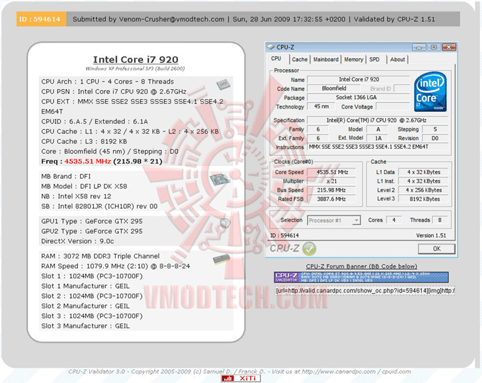
Task: Minimize the CPU-Z window
Action: 419,48
